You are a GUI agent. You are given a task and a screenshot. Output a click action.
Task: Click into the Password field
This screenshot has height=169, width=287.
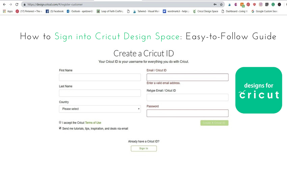[187, 113]
